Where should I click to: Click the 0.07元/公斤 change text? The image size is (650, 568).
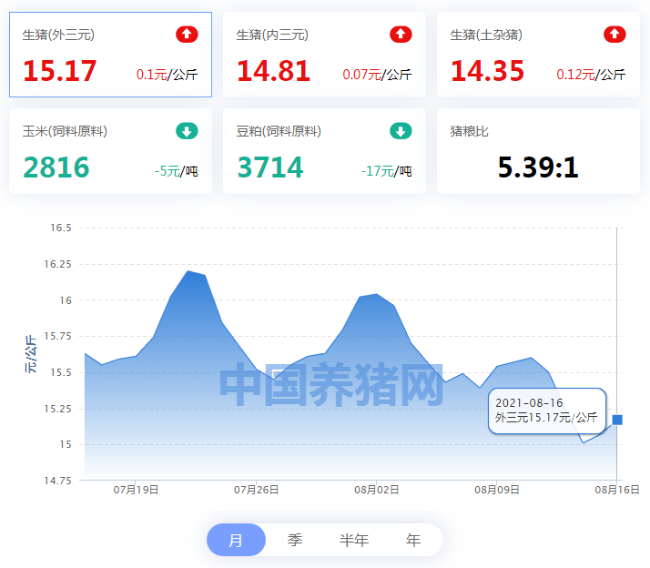(377, 75)
